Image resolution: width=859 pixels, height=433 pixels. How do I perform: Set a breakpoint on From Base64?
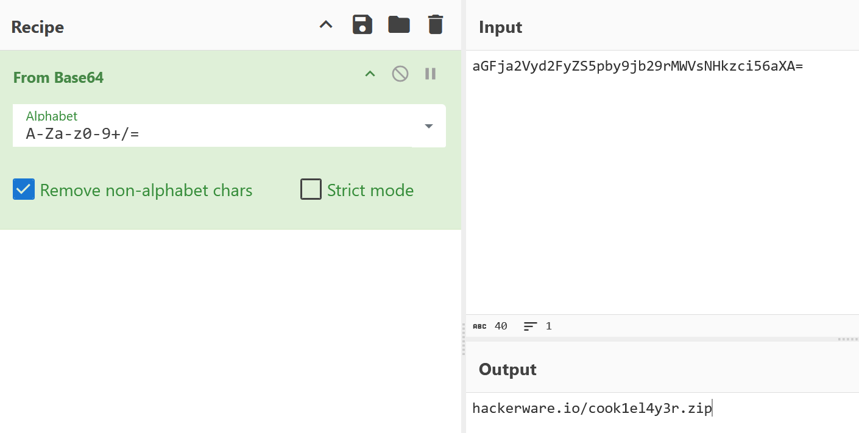[x=430, y=74]
